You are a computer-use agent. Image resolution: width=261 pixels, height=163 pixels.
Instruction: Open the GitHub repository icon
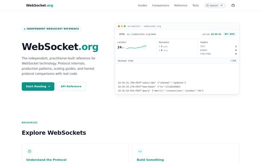tap(233, 5)
